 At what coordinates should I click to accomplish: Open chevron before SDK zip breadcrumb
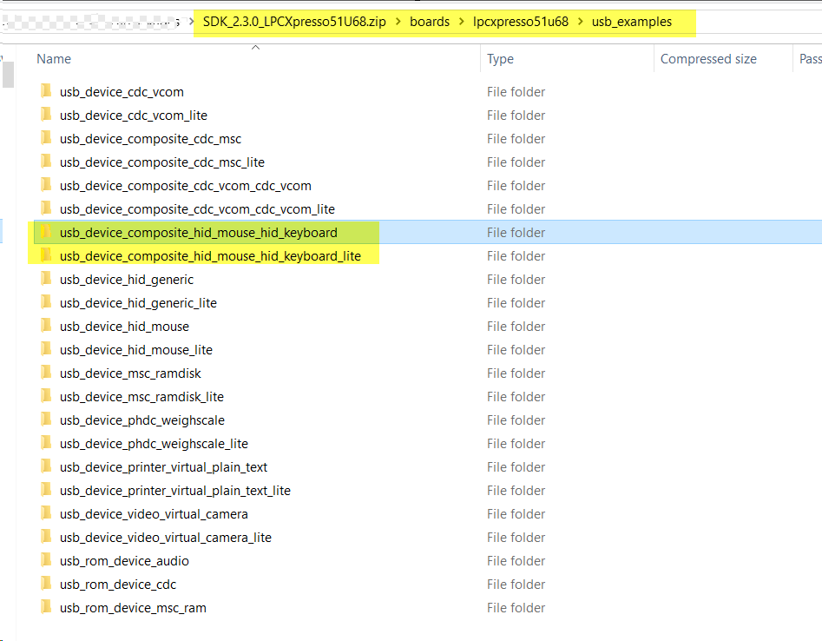191,22
